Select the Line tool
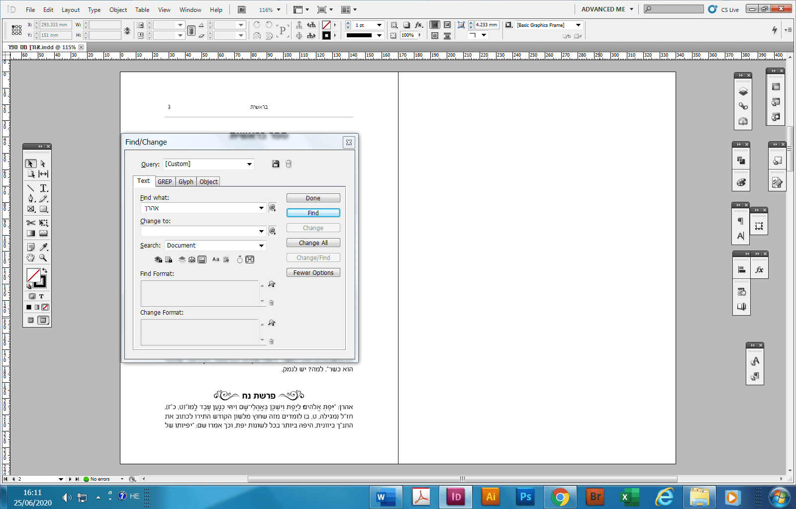 (x=31, y=188)
